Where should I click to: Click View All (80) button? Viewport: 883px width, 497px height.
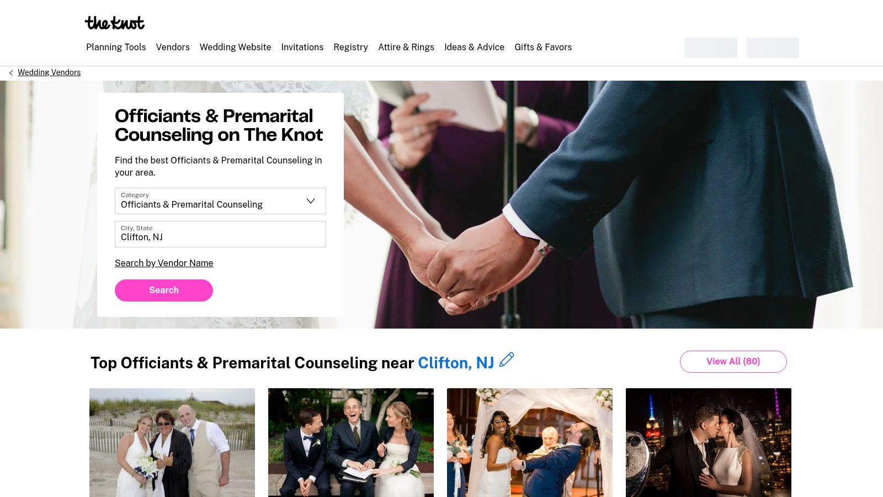733,362
